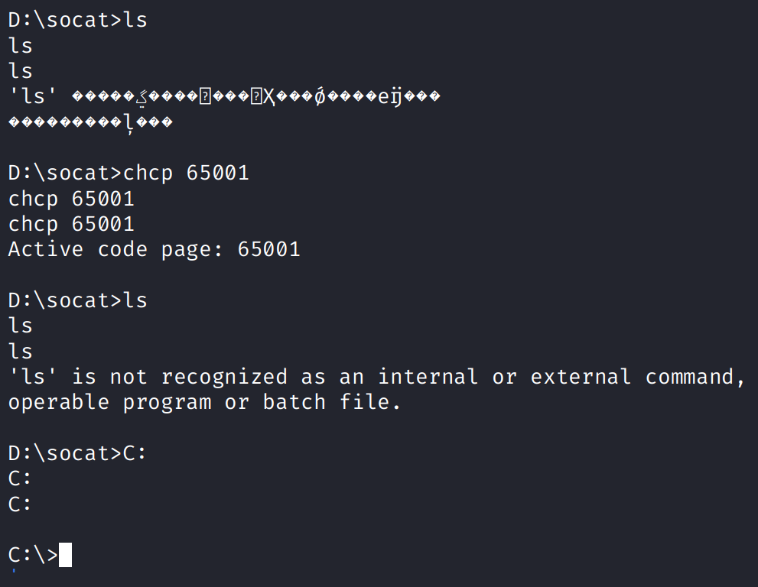The width and height of the screenshot is (758, 587).
Task: Click the "D:\socat>C:" command line
Action: (x=77, y=453)
